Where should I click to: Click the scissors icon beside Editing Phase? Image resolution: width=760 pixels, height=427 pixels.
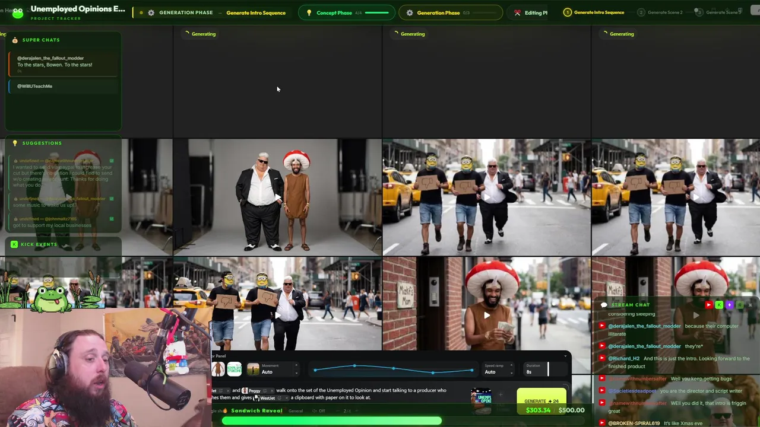[517, 12]
